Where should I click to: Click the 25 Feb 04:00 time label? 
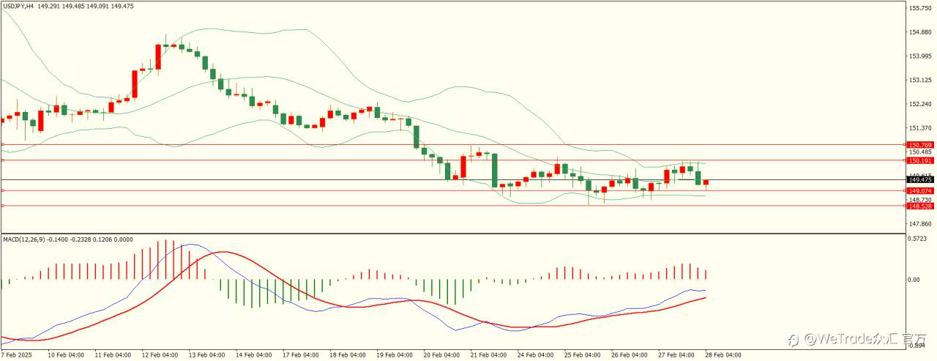pyautogui.click(x=583, y=355)
